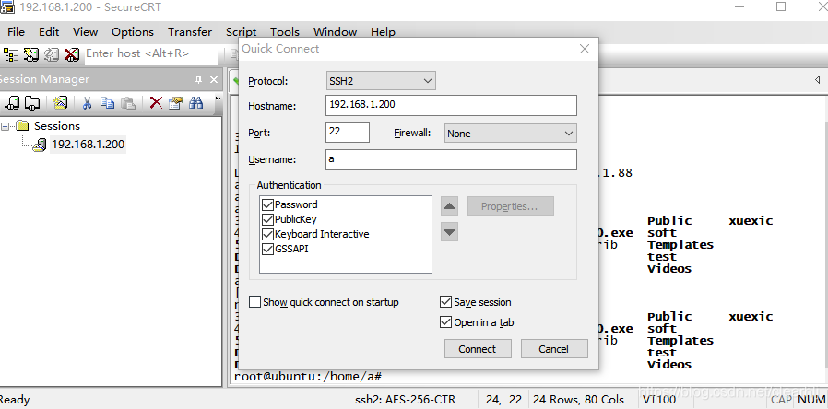Click Copy icon in Session Manager
Viewport: 828px width, 409px height.
coord(107,102)
